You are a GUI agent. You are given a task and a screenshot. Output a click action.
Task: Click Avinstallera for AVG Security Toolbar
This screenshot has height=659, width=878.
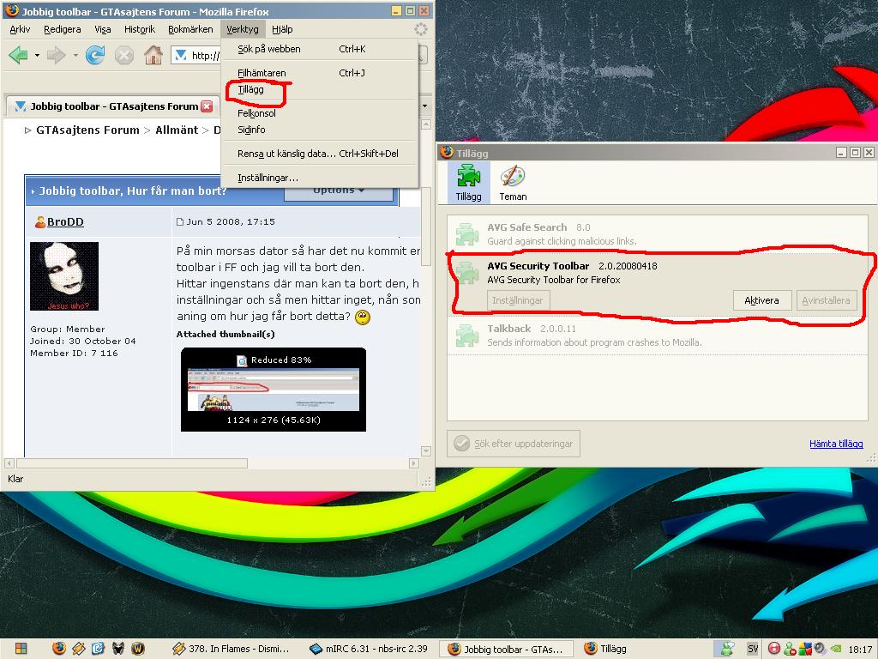coord(826,300)
